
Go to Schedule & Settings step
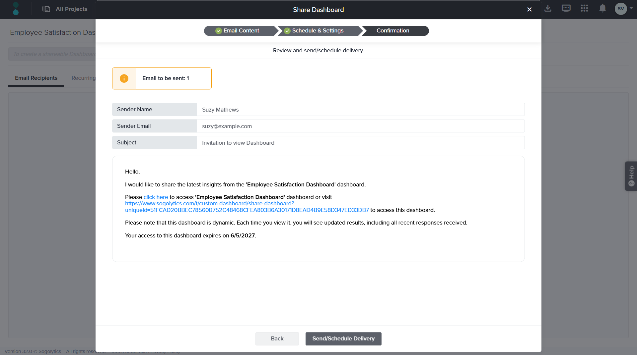coord(318,31)
